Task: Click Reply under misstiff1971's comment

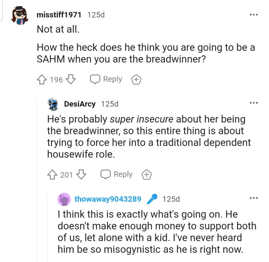Action: point(106,79)
